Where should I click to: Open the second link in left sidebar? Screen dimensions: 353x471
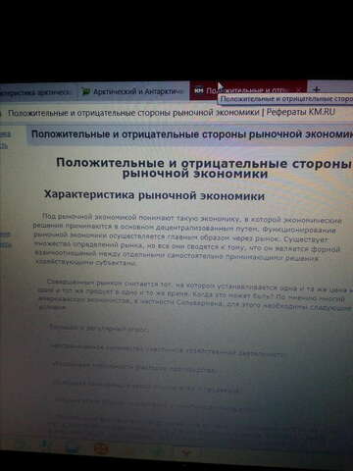pos(4,146)
